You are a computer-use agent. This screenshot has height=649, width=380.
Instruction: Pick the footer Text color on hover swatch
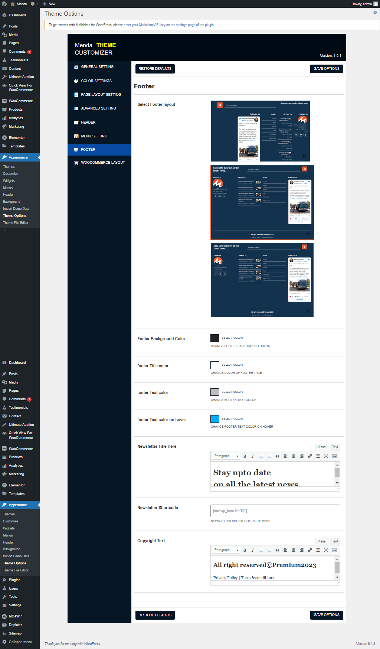coord(215,419)
